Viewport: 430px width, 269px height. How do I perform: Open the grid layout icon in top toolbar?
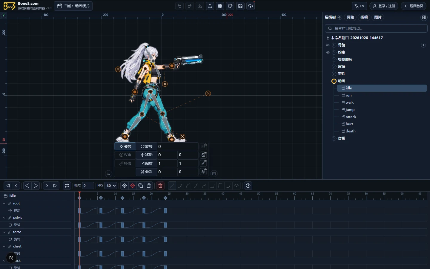pyautogui.click(x=220, y=6)
